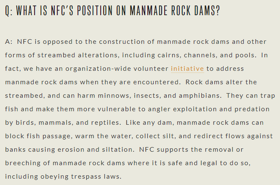Click the word 'MANMADE' in the heading
Viewport: 280px width, 185px height.
149,11
